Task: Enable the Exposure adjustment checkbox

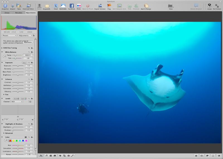Action: pyautogui.click(x=4, y=63)
